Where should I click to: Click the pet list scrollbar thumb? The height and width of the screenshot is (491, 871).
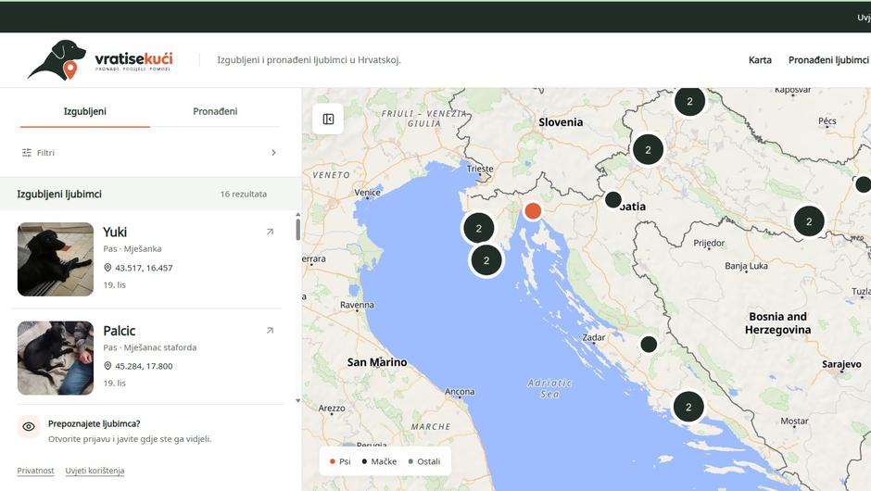[297, 230]
